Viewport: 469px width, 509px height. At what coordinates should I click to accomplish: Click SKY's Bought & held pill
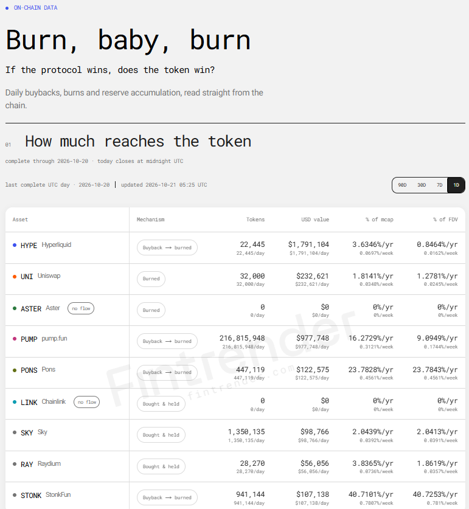click(161, 435)
